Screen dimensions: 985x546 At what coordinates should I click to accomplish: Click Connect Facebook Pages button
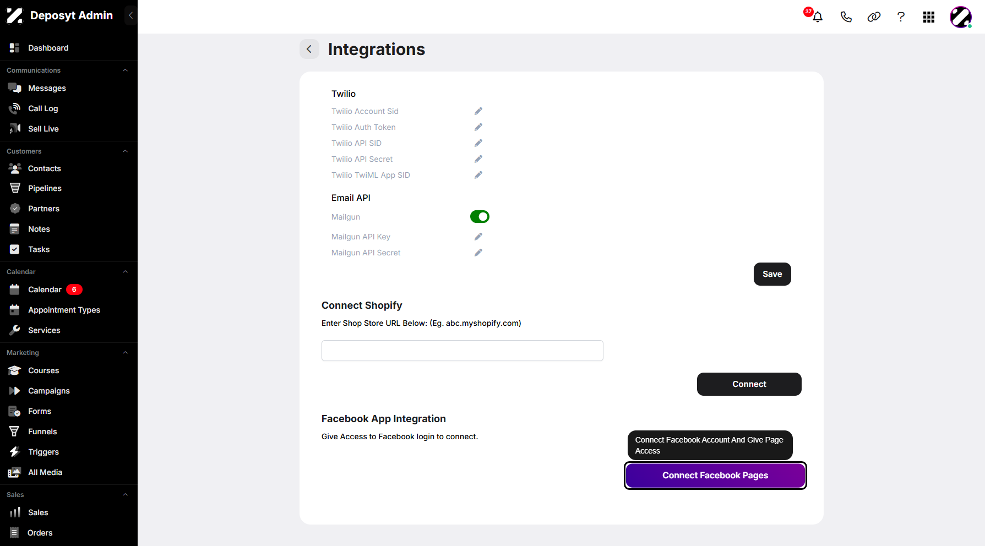coord(715,476)
